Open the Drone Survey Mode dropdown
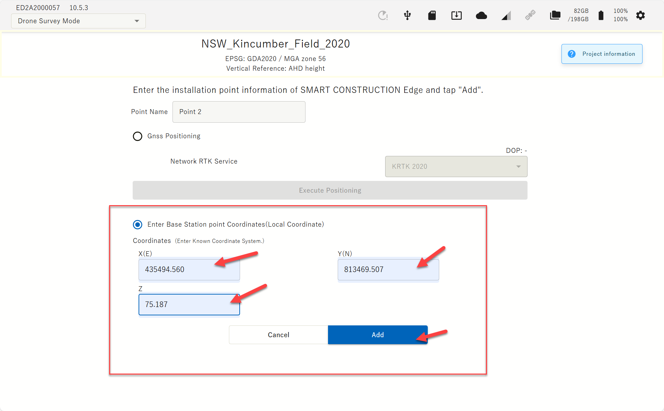Image resolution: width=664 pixels, height=411 pixels. click(78, 21)
